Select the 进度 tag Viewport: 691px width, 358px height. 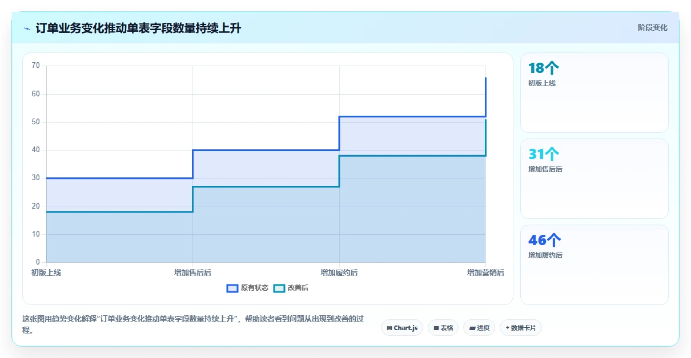point(479,328)
